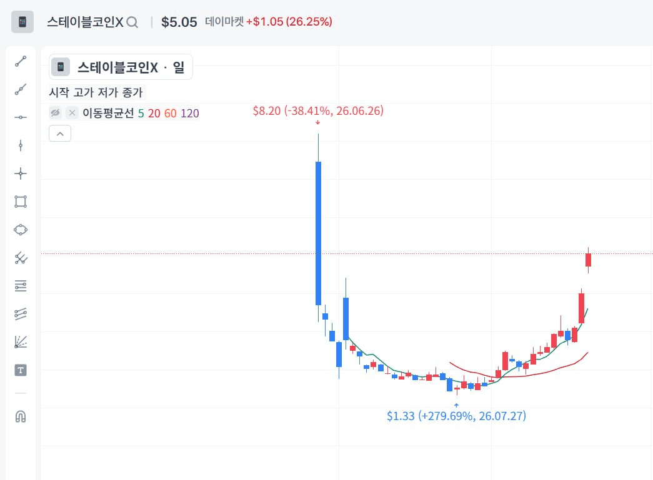Select the trend-based Fibonacci tool
Screen dimensions: 653x480
point(21,314)
